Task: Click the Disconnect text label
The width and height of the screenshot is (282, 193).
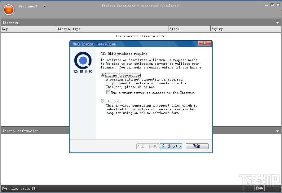Action: click(28, 6)
